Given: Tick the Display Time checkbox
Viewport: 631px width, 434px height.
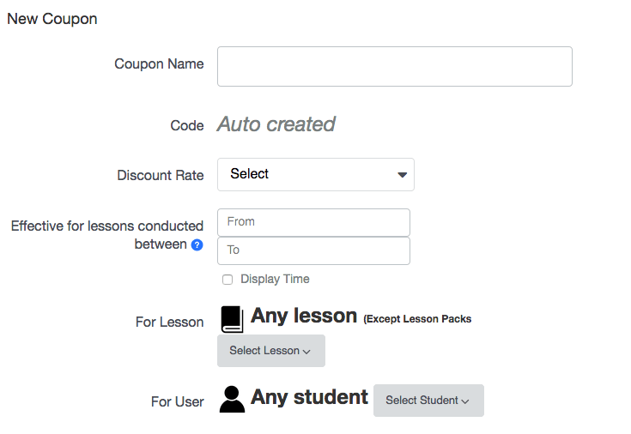Looking at the screenshot, I should pyautogui.click(x=228, y=280).
